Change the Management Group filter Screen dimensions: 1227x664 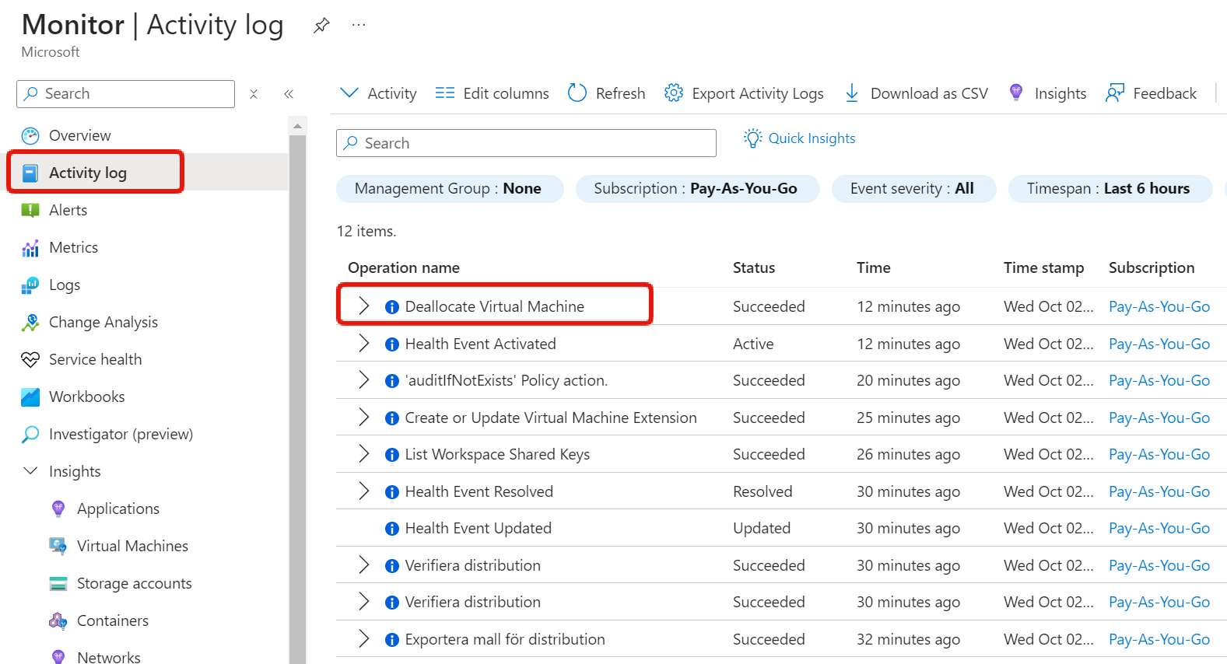coord(450,189)
